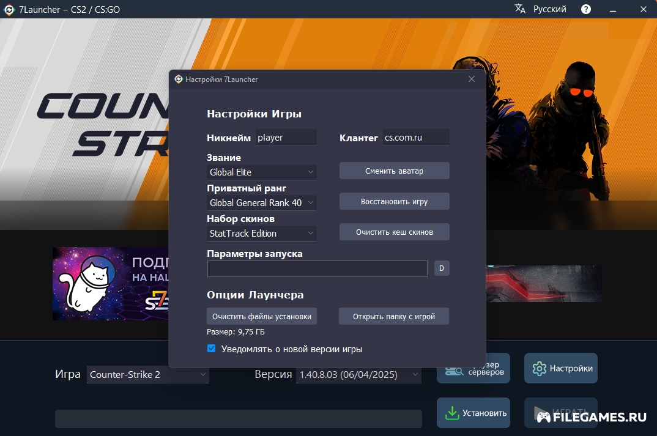Click Открыть папку с игрой button

coord(394,316)
